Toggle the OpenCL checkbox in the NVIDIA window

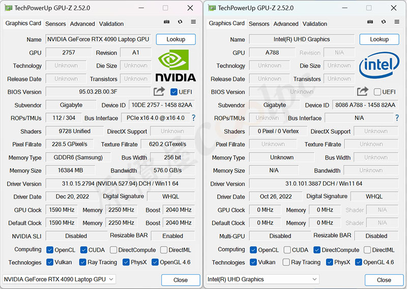point(50,250)
